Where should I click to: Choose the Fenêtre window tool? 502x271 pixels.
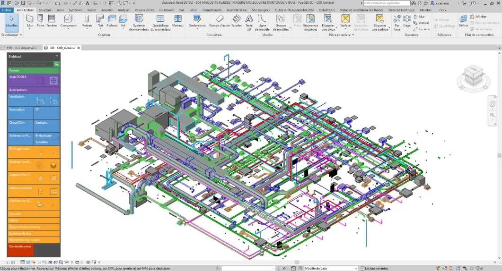(x=52, y=21)
